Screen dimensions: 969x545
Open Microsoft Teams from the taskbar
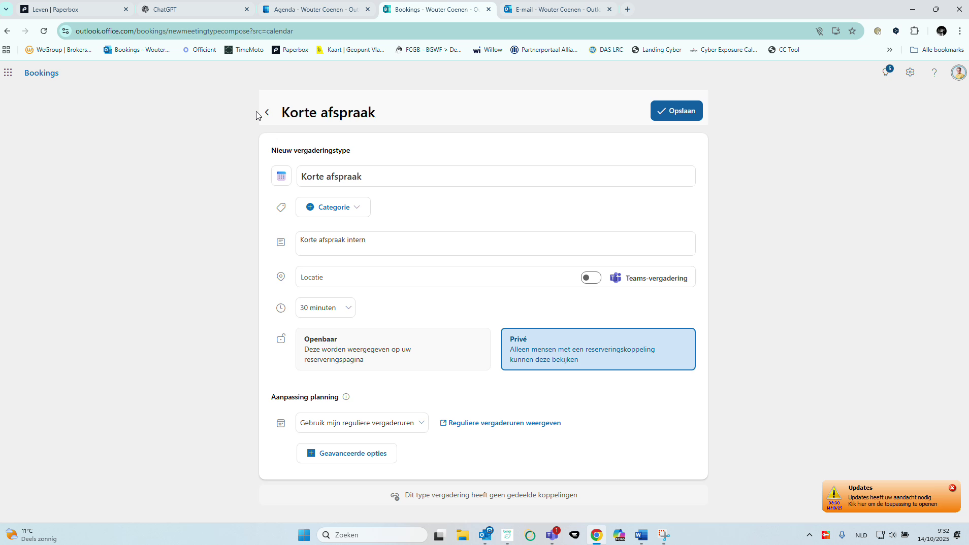coord(553,534)
